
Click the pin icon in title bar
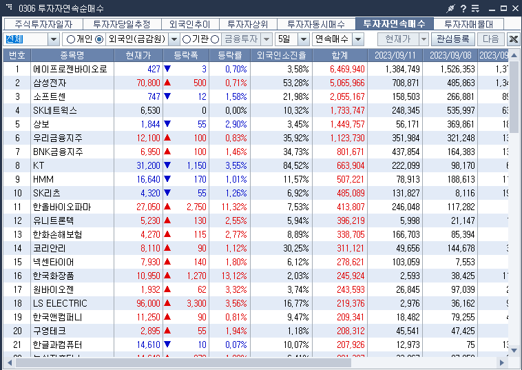click(x=450, y=8)
